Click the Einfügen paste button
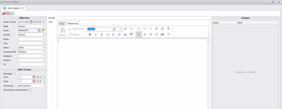282x109 pixels. tap(63, 32)
